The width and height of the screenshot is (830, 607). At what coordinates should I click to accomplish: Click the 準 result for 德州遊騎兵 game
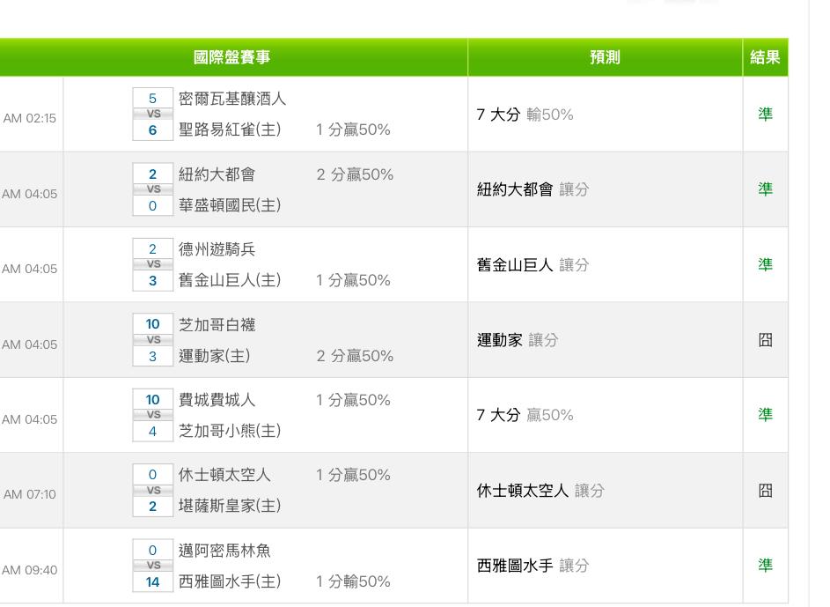(x=766, y=265)
